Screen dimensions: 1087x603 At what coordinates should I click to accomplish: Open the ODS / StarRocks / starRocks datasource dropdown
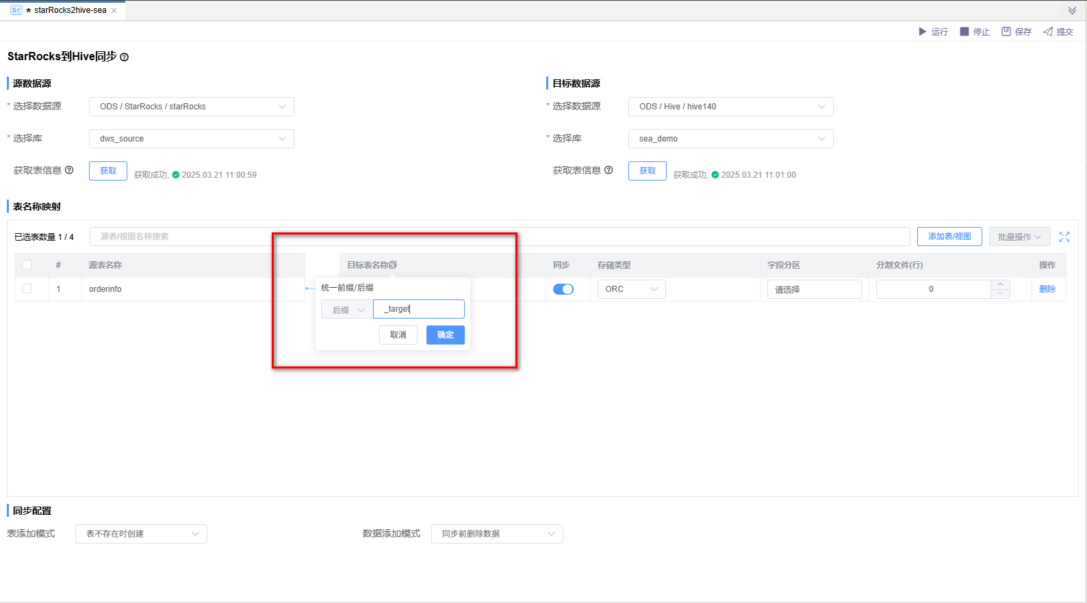[x=191, y=107]
